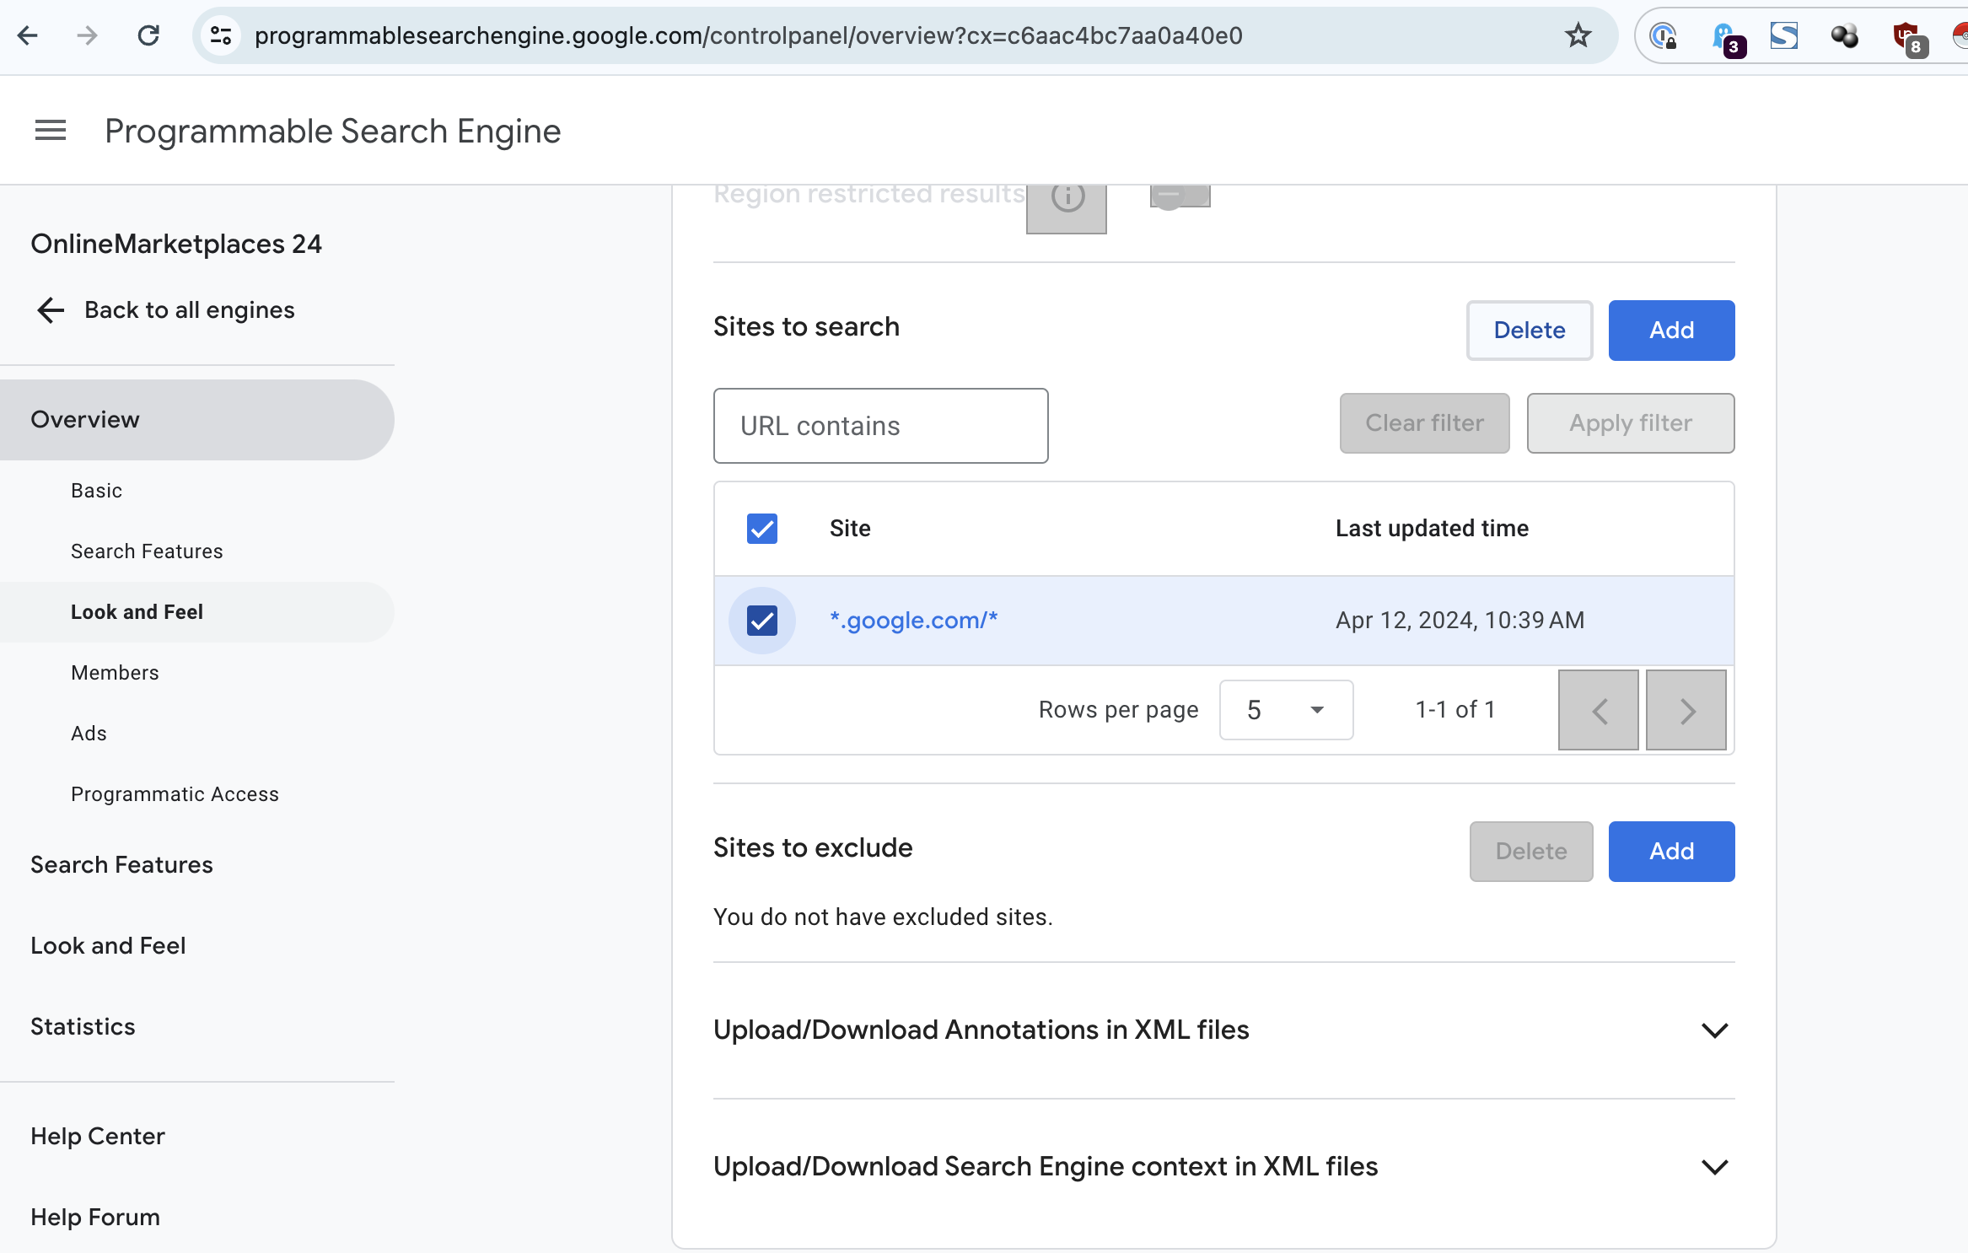Uncheck the *.google.com/* site checkbox
Viewport: 1968px width, 1253px height.
[x=761, y=621]
